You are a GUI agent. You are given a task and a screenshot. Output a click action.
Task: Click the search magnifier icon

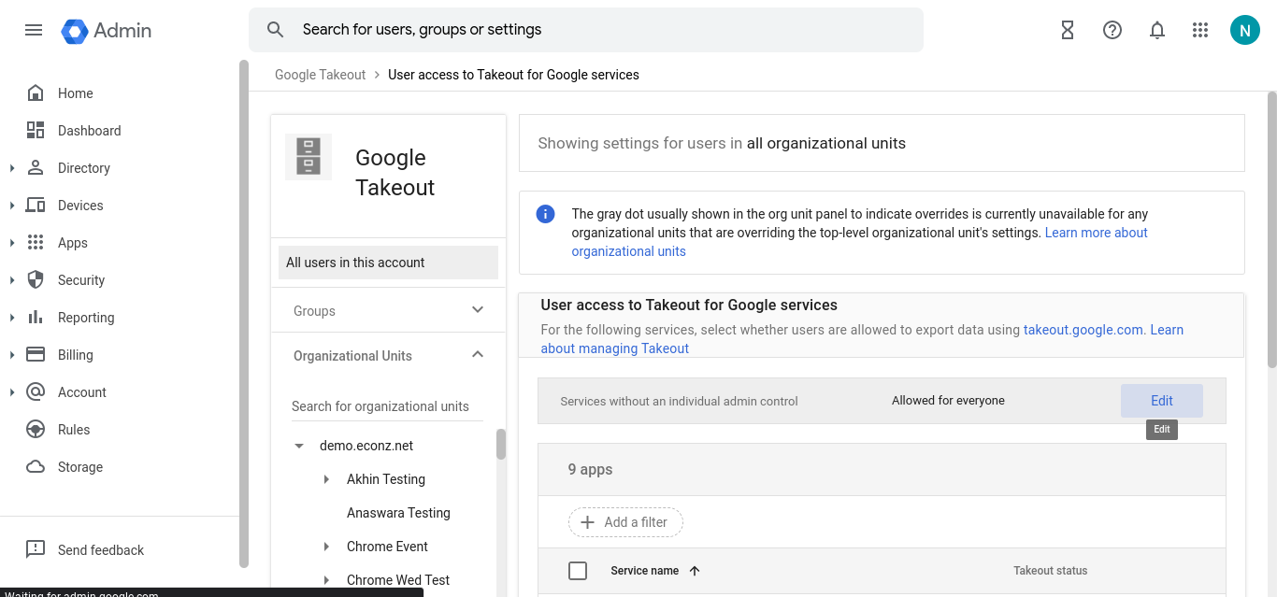(276, 30)
